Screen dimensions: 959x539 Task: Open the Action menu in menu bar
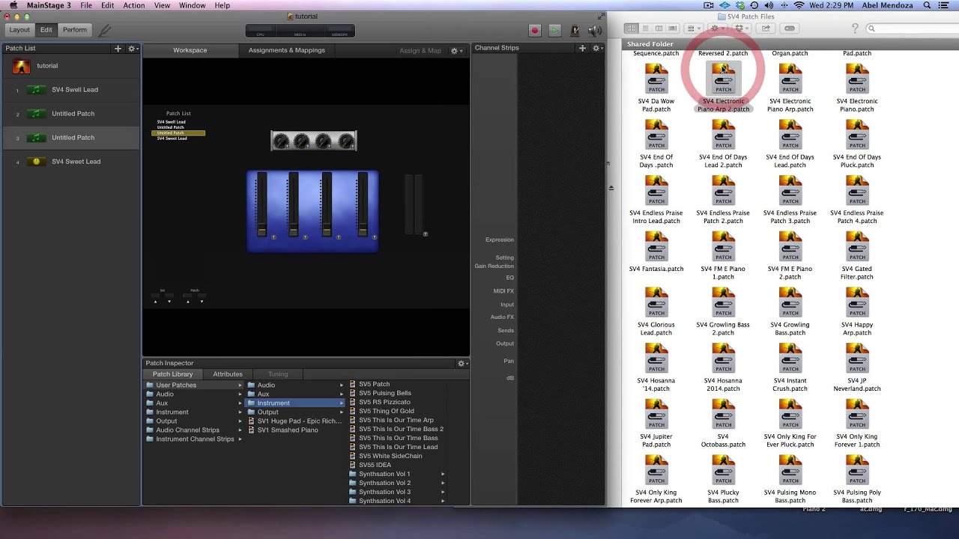(x=134, y=5)
